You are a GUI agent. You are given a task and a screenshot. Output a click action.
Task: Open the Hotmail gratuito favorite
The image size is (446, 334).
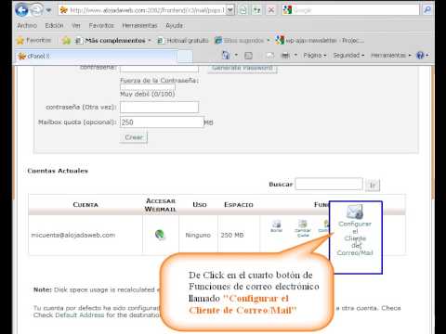[x=183, y=41]
